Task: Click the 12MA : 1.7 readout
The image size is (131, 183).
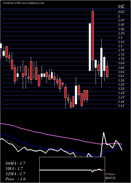Action: tap(15, 174)
